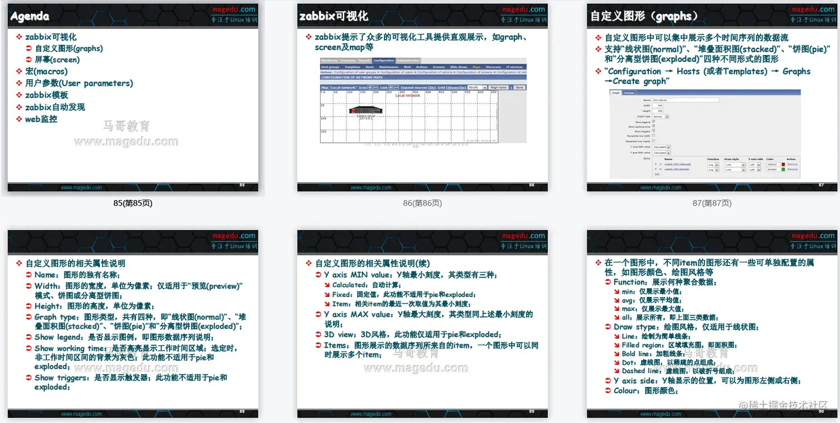Click the Save button in network map toolbar
Image resolution: width=840 pixels, height=423 pixels.
click(x=519, y=88)
